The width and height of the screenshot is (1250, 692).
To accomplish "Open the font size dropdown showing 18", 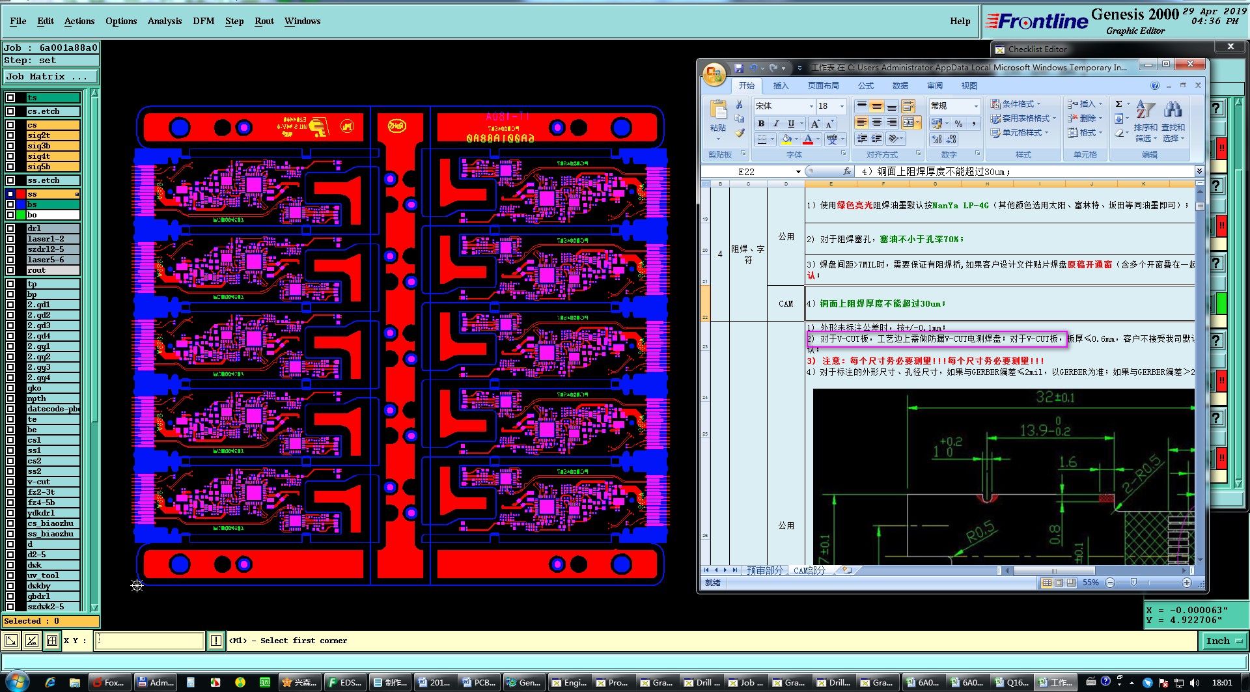I will tap(842, 106).
